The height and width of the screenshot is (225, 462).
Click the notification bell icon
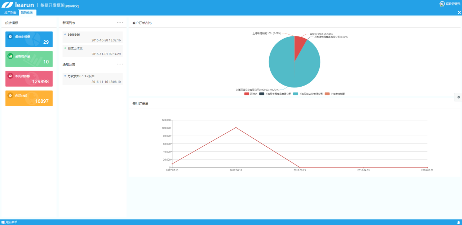pos(458,222)
